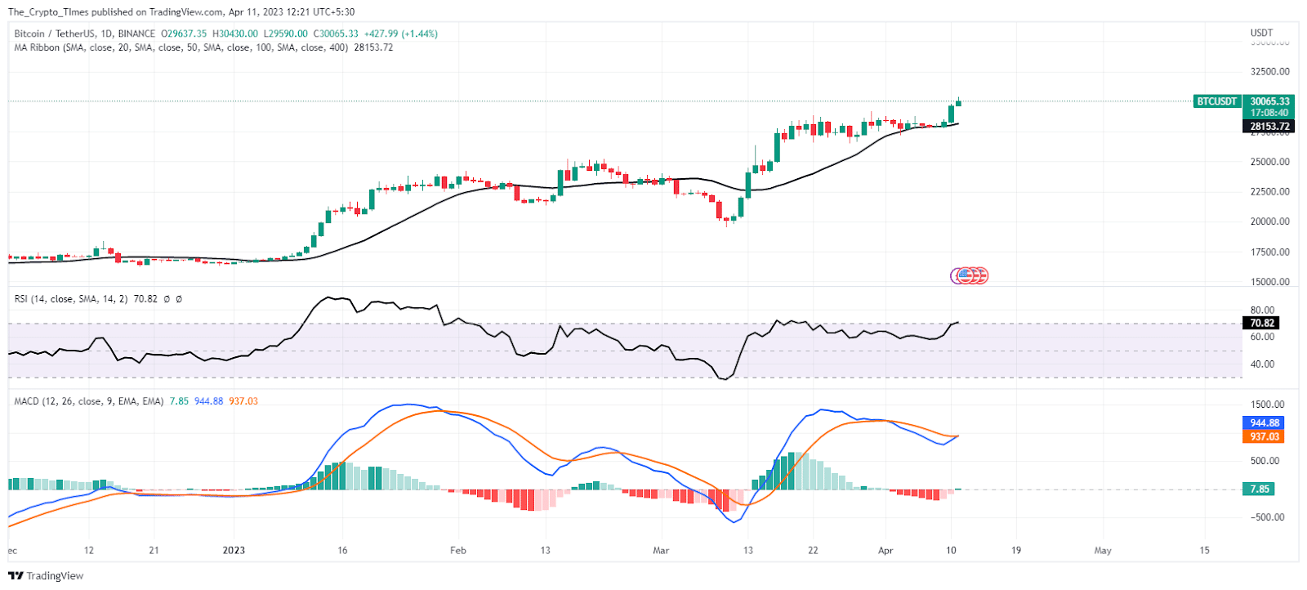Click the 17:08:40 candle countdown label
The height and width of the screenshot is (590, 1307).
(x=1269, y=113)
